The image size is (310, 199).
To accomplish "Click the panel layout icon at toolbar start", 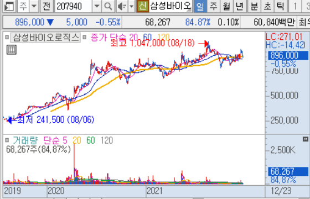I will [x=9, y=6].
